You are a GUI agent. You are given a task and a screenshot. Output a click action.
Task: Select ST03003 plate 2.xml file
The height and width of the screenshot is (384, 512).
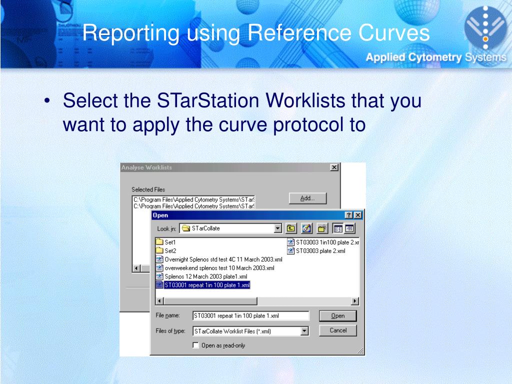coord(316,251)
